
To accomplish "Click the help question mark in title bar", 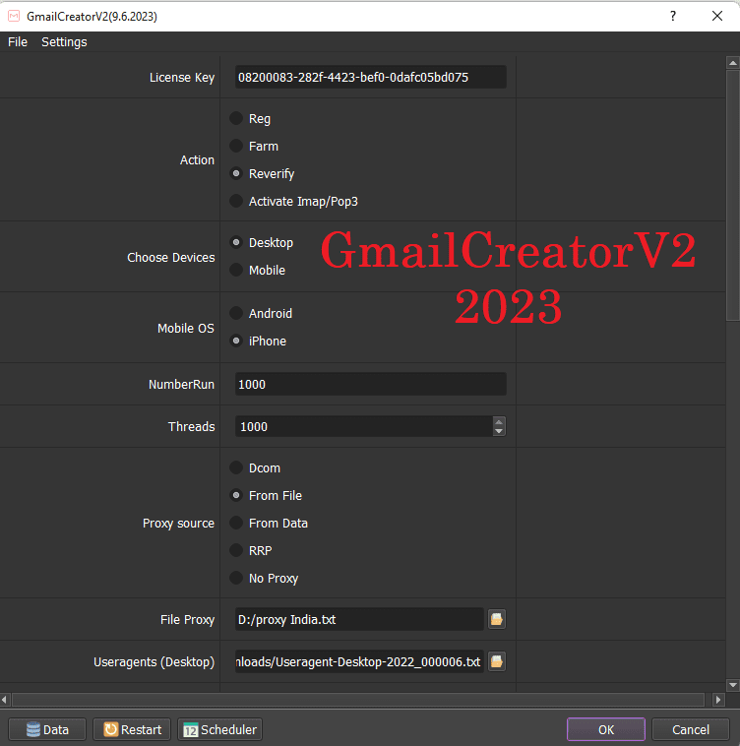I will [x=672, y=16].
